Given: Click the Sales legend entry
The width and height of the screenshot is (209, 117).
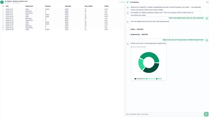Looking at the screenshot, I should click(159, 79).
